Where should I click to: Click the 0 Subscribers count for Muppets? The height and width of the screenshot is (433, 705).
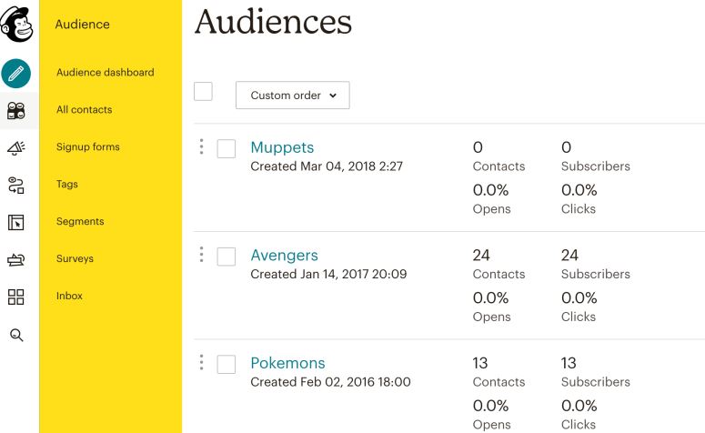[566, 147]
